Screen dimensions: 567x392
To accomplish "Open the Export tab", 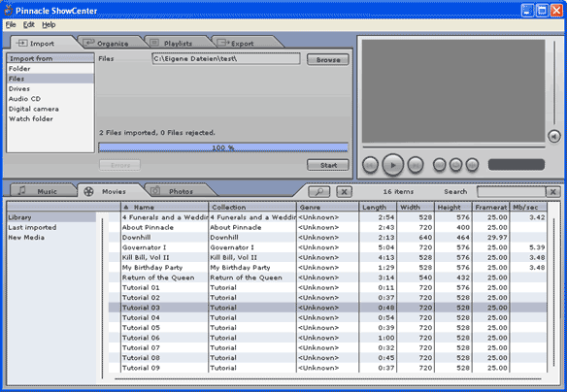I will pyautogui.click(x=242, y=44).
